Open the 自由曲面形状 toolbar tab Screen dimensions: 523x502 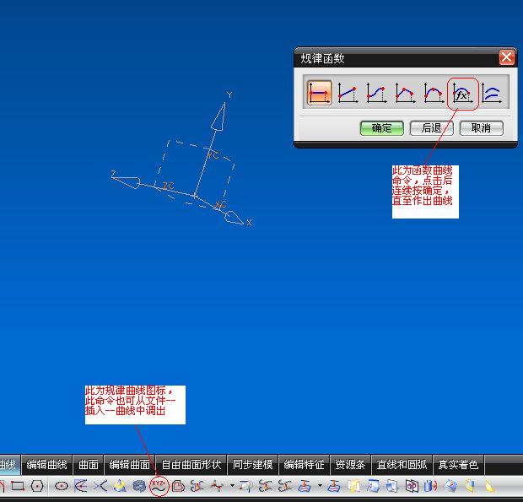click(191, 465)
